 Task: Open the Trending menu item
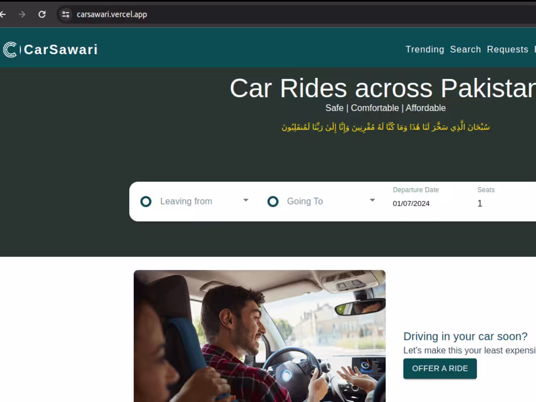(x=424, y=49)
